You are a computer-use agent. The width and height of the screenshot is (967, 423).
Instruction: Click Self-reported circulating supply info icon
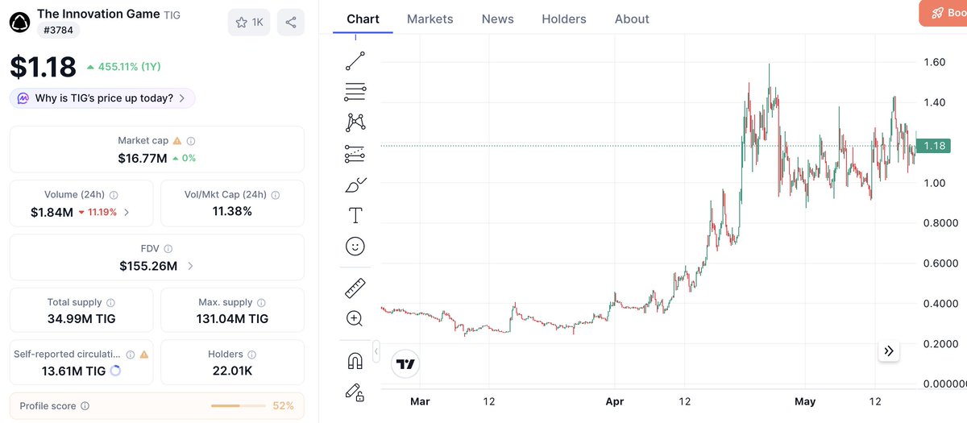[x=130, y=354]
